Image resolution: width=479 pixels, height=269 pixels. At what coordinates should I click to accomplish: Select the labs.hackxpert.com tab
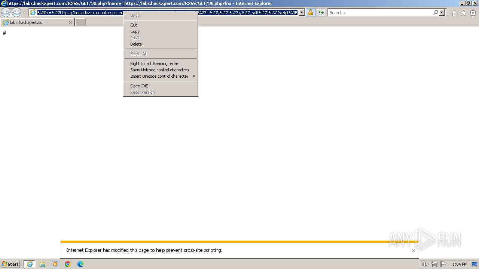tap(37, 22)
